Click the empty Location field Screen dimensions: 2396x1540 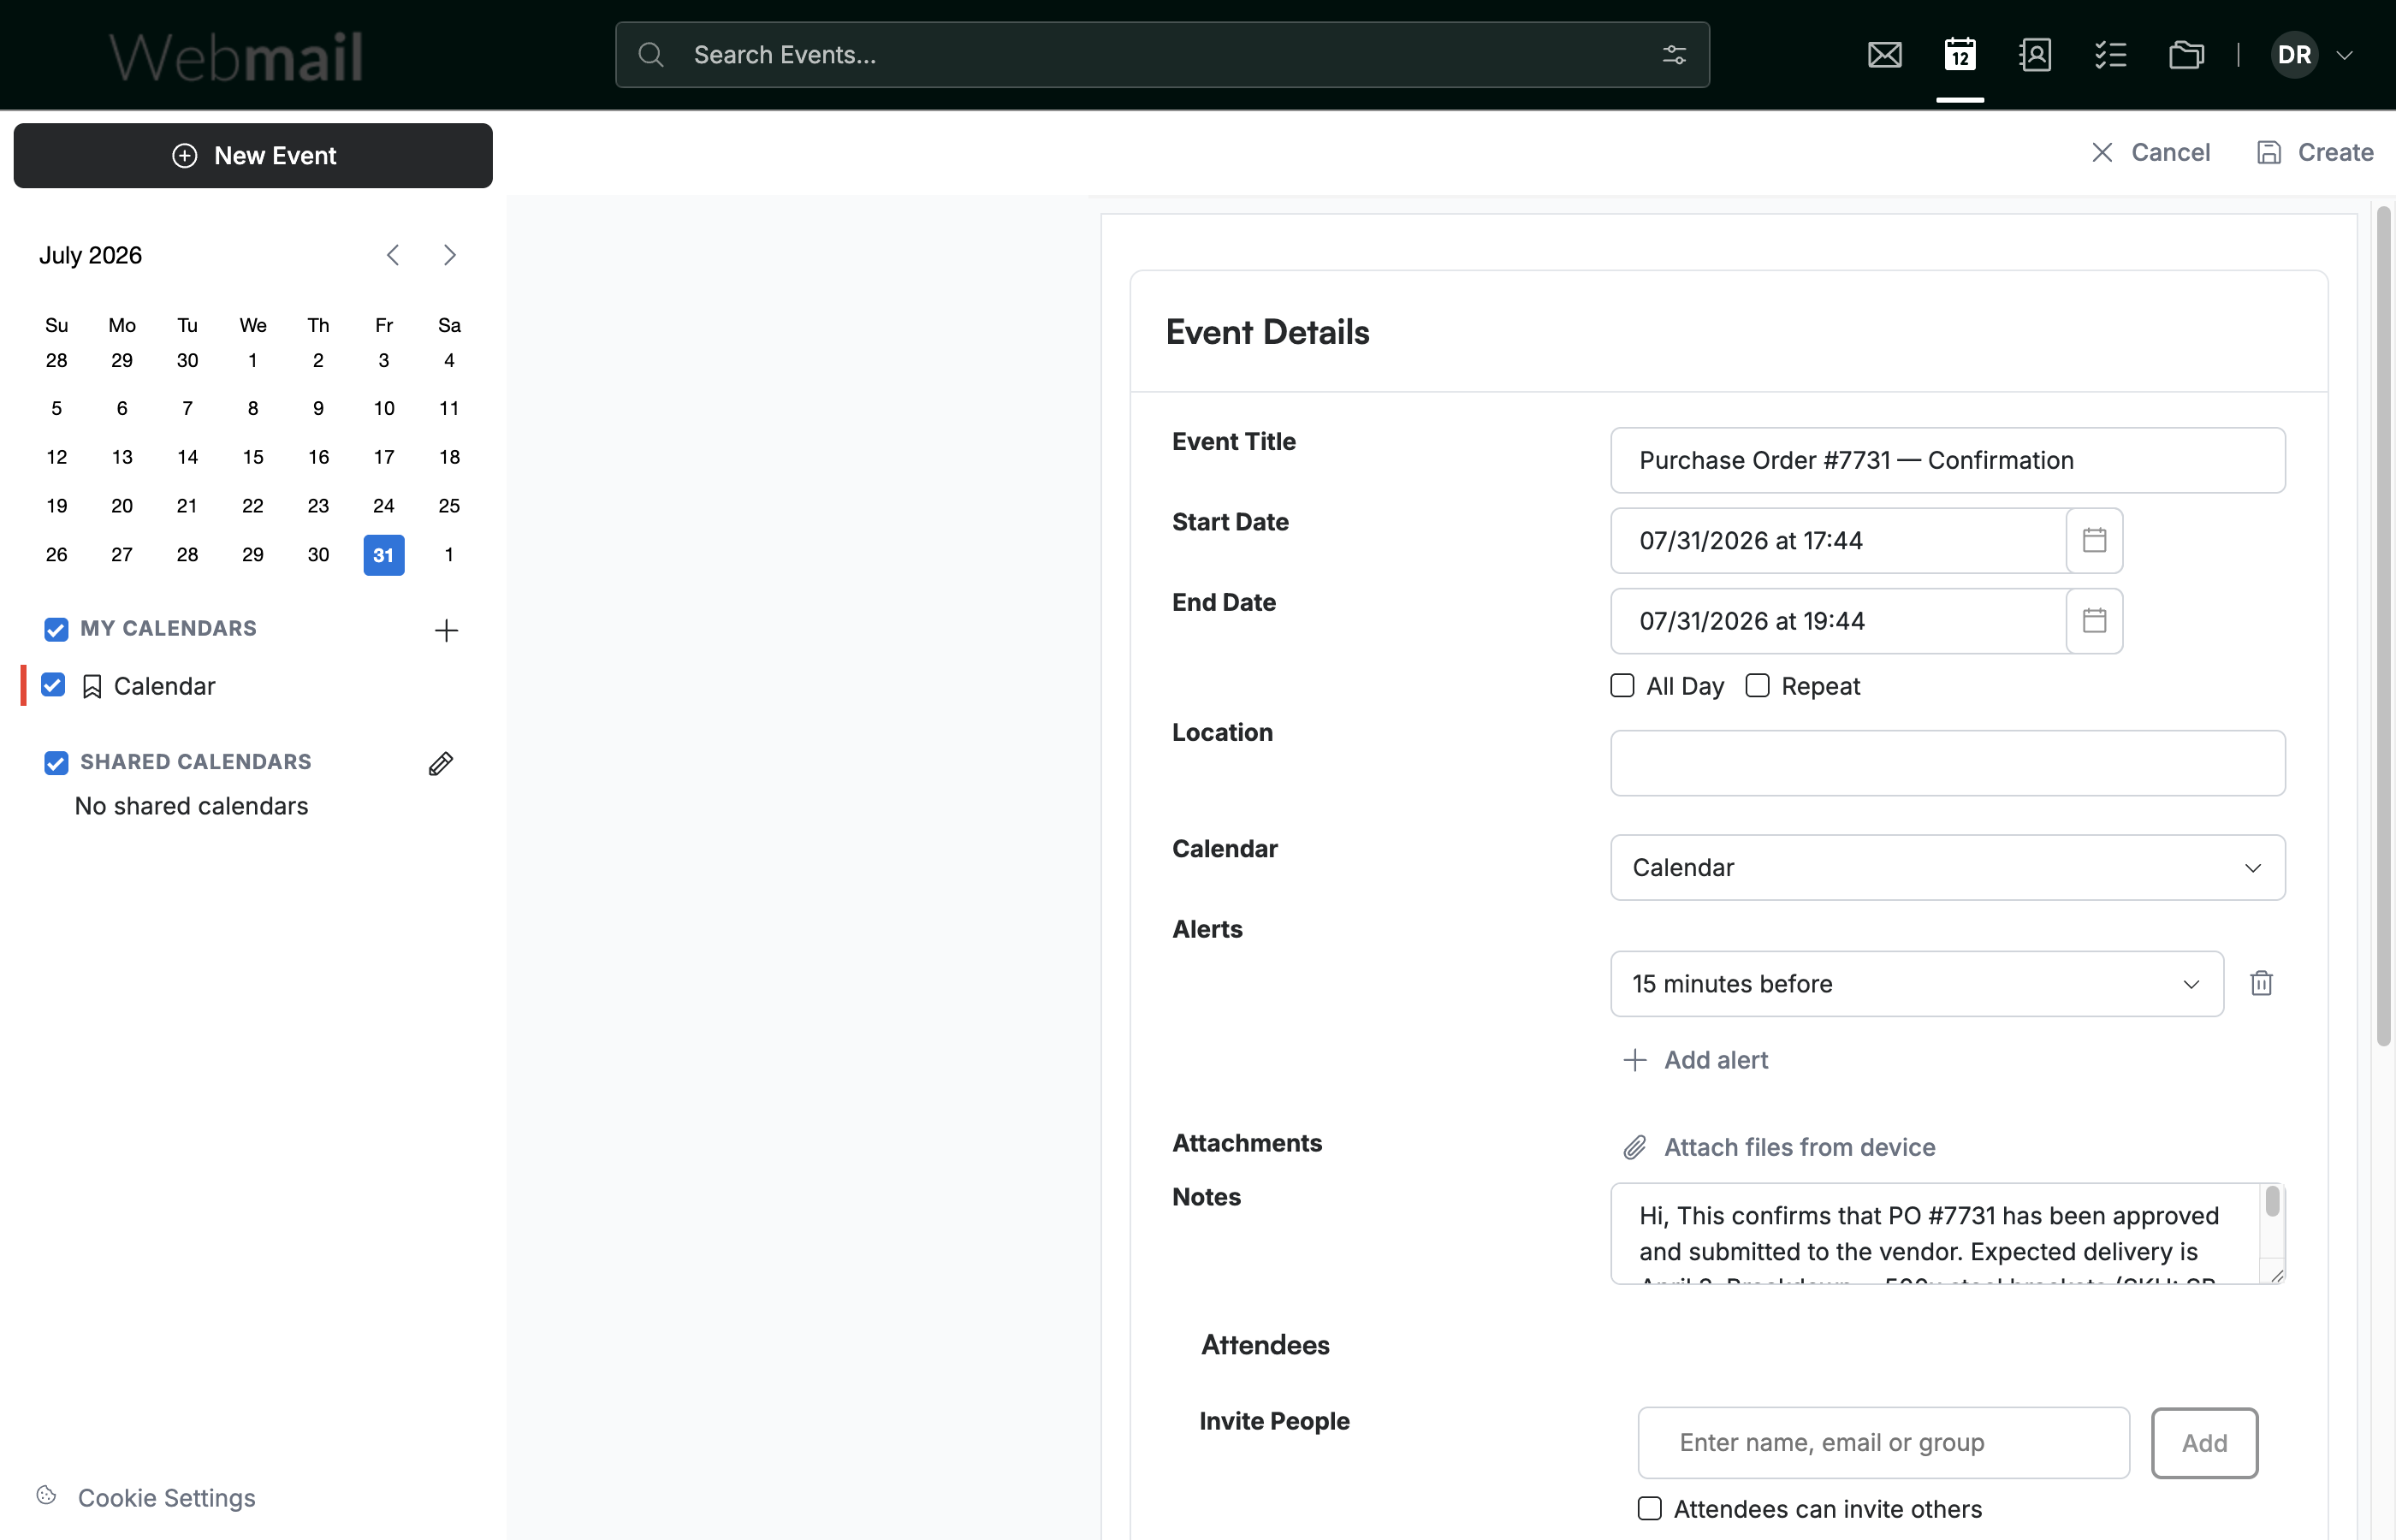[x=1947, y=763]
